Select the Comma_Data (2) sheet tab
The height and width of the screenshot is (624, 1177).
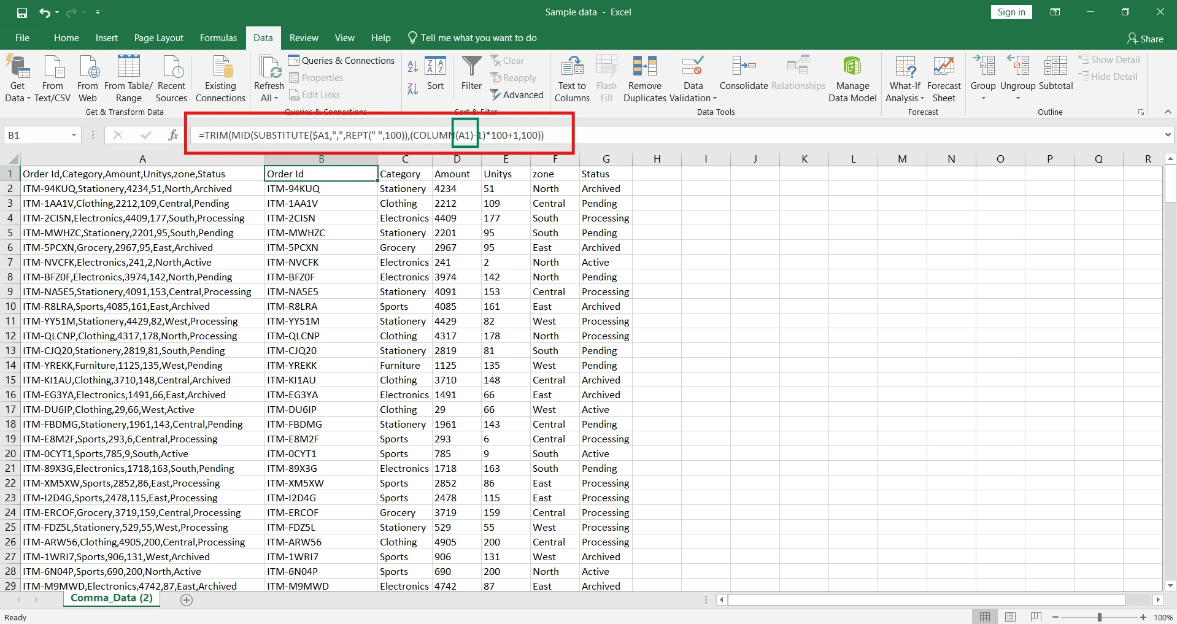click(112, 598)
